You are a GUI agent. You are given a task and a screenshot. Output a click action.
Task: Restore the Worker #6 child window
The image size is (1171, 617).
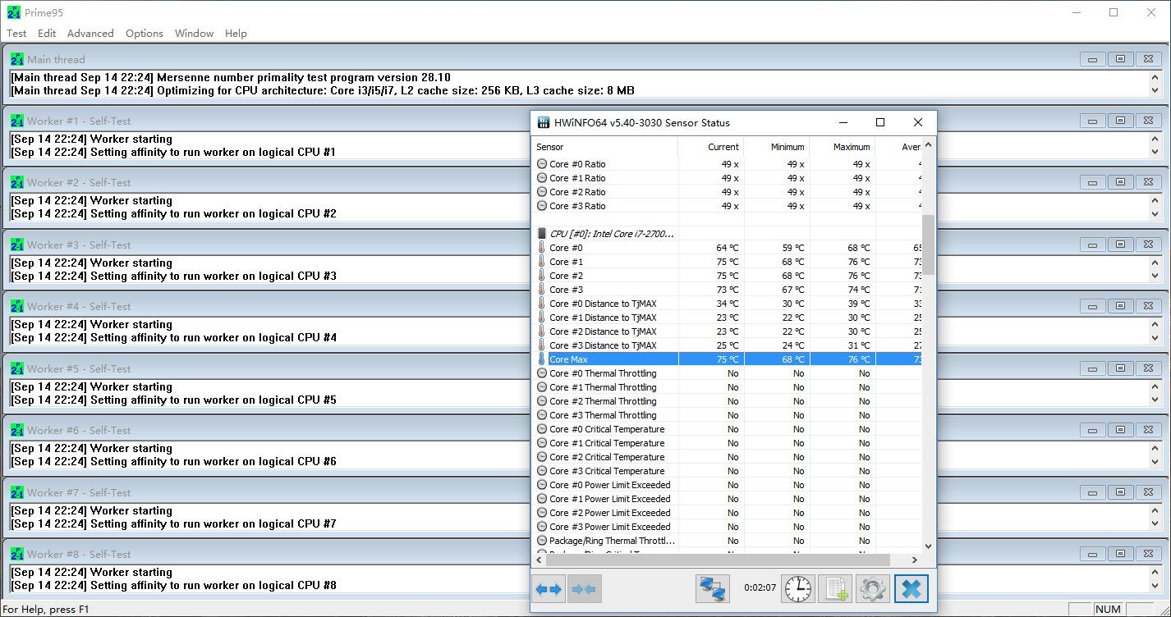pos(1120,430)
